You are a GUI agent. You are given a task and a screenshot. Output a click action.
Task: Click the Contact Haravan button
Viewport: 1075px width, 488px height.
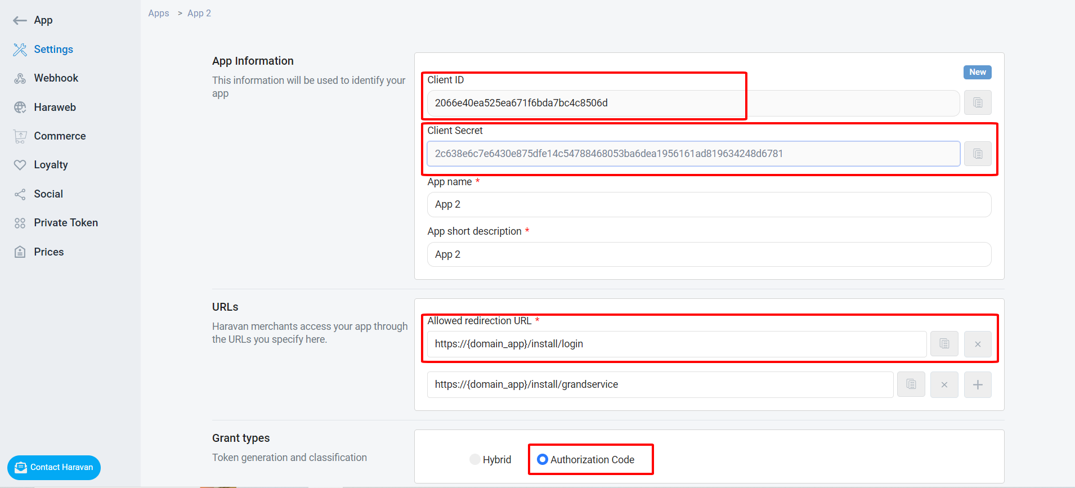(54, 468)
